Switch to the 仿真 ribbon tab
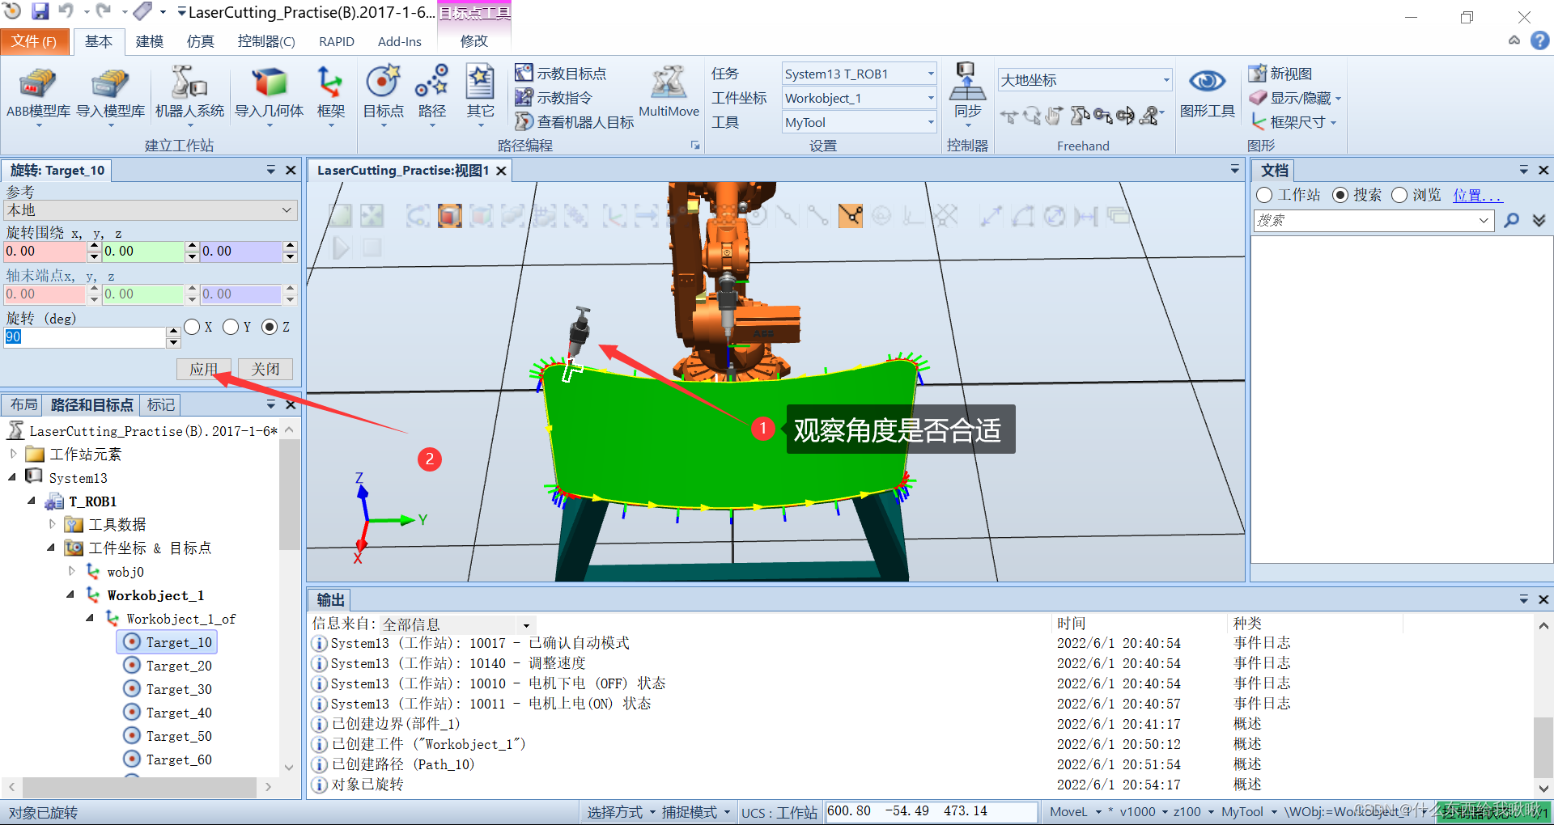Image resolution: width=1554 pixels, height=825 pixels. click(201, 41)
